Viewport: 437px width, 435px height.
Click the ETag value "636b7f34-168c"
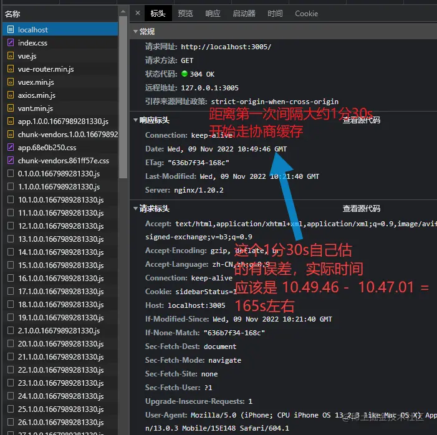pyautogui.click(x=198, y=163)
